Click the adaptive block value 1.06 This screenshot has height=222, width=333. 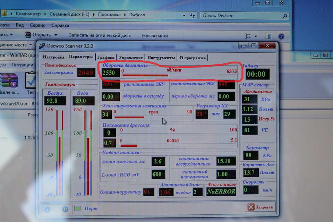[x=166, y=193]
